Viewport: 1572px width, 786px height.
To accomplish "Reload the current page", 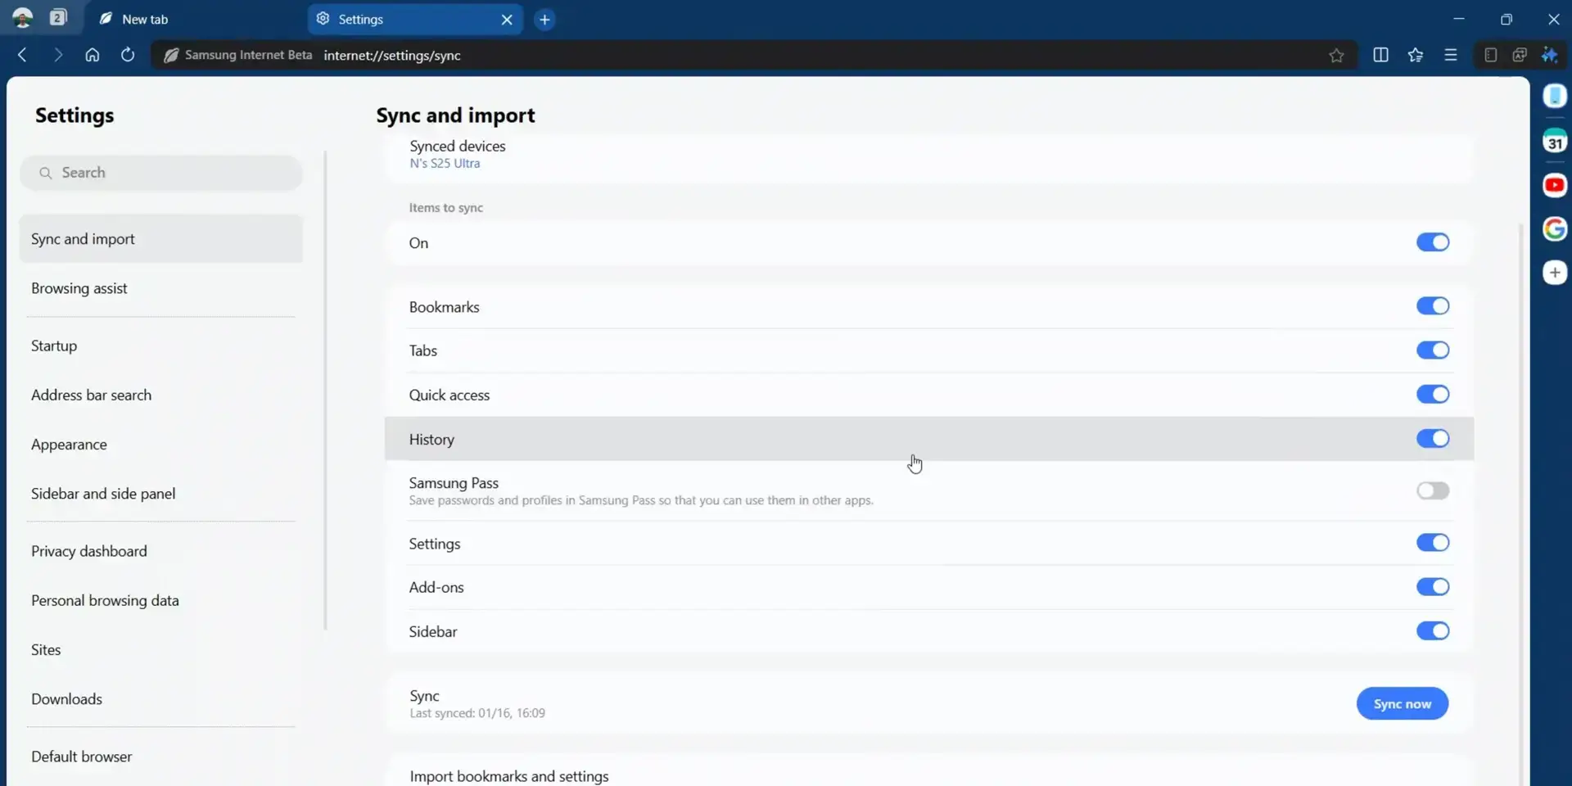I will pos(127,55).
